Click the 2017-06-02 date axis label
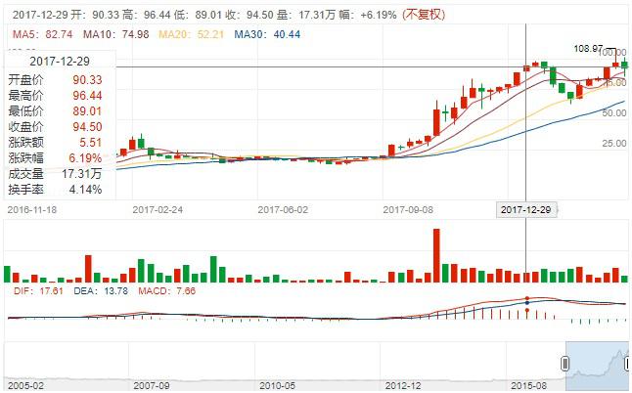The width and height of the screenshot is (632, 393). (x=283, y=209)
